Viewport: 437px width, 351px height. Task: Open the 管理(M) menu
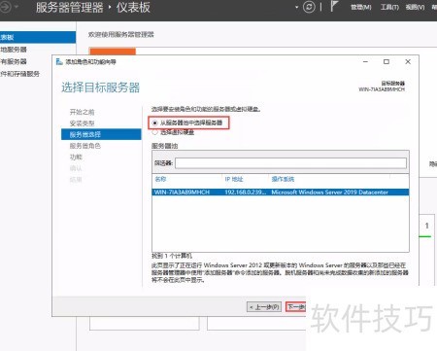tap(361, 7)
